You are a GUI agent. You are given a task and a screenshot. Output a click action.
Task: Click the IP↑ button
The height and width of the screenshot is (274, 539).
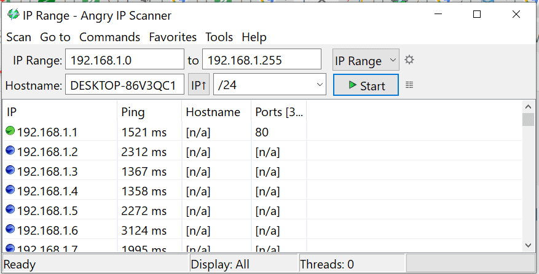199,85
